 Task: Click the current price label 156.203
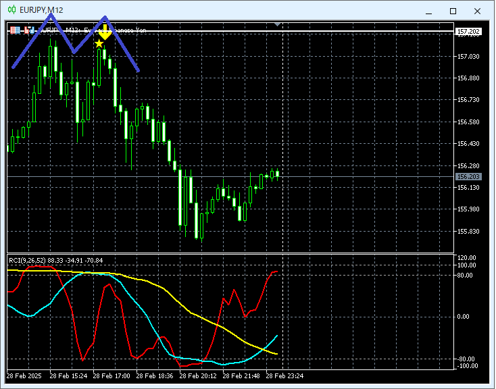click(x=468, y=177)
